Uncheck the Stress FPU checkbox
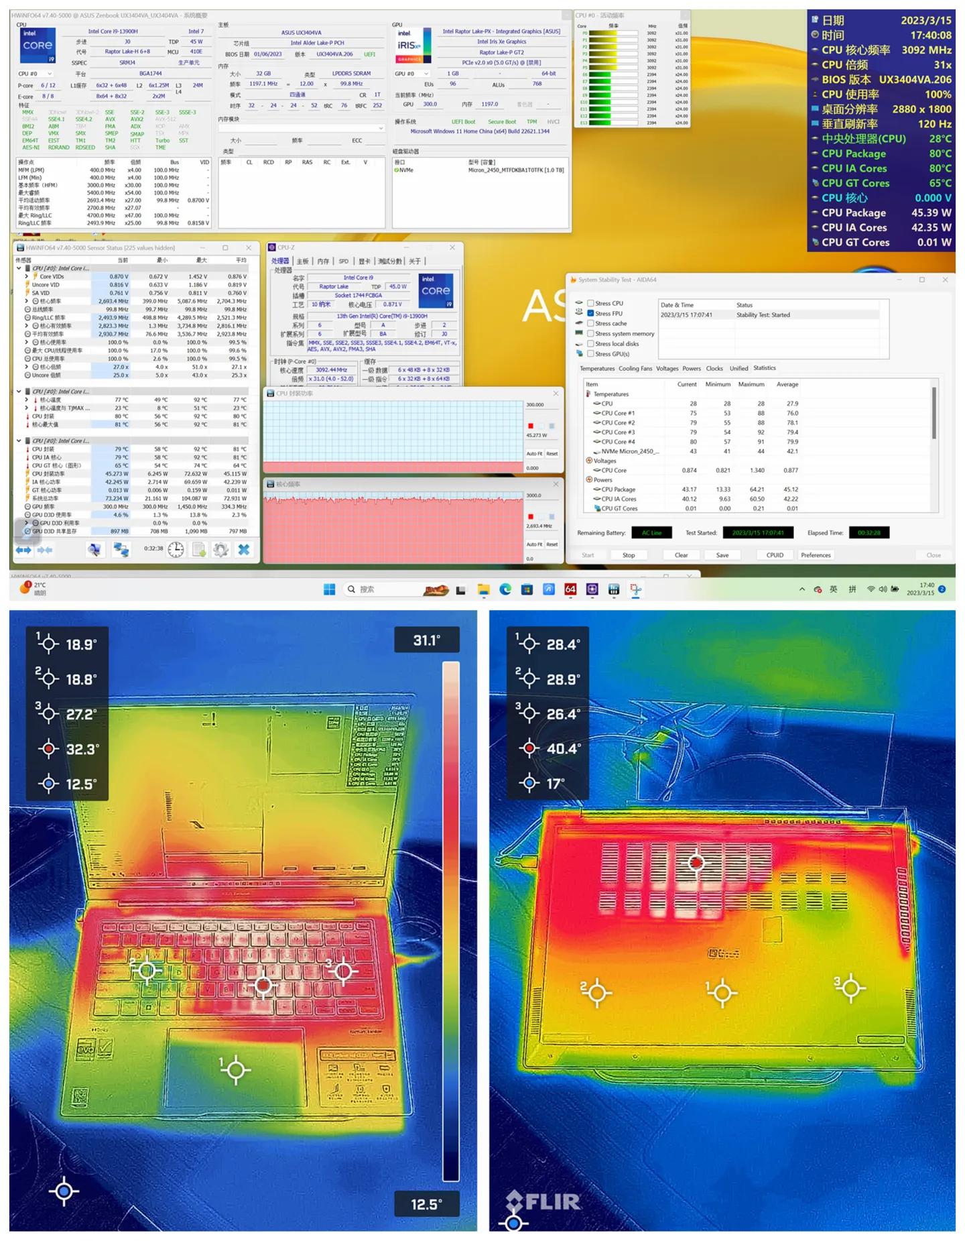Viewport: 965px width, 1241px height. pyautogui.click(x=590, y=313)
